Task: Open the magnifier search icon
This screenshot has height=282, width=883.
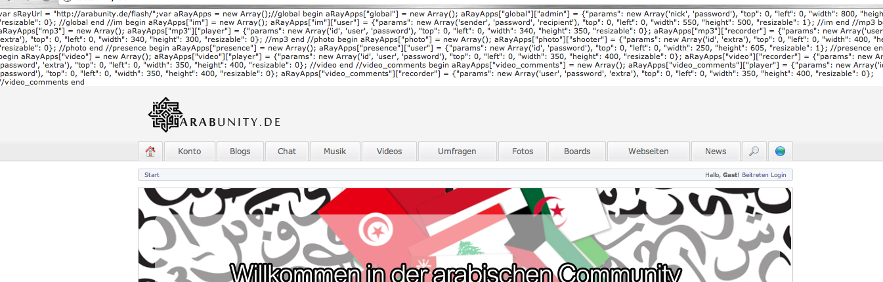Action: 754,151
